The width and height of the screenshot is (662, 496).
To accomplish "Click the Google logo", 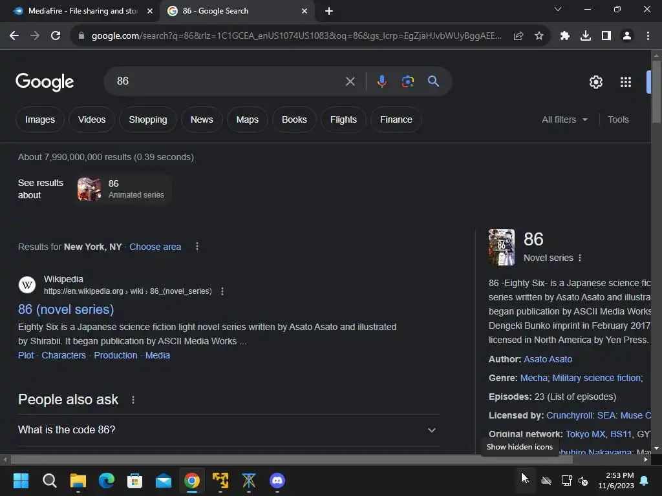I will click(45, 82).
